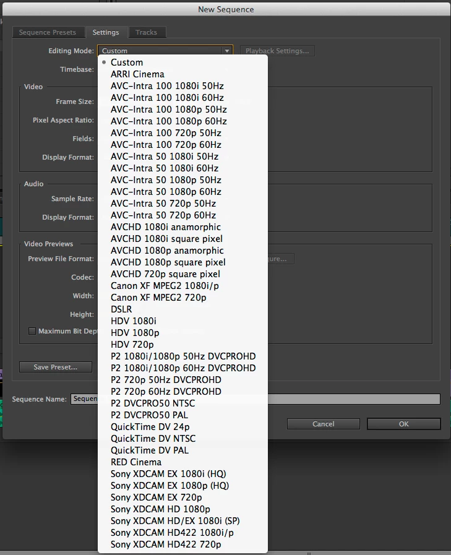Switch to the Sequence Presets tab
This screenshot has height=555, width=451.
pyautogui.click(x=48, y=32)
